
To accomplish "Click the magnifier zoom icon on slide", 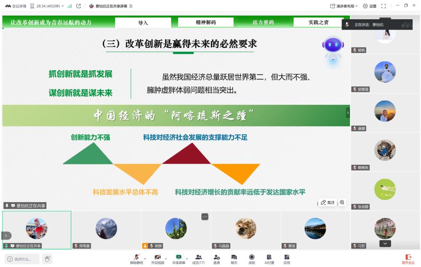I will tap(342, 203).
